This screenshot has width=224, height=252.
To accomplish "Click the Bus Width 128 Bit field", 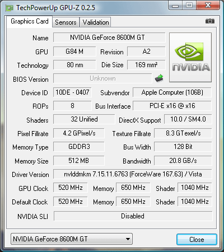I will click(183, 147).
